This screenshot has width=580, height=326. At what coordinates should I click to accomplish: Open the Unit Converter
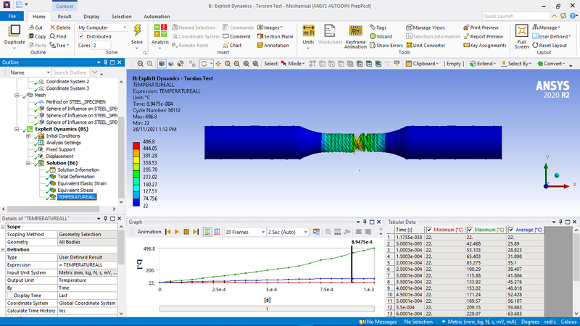pos(426,45)
